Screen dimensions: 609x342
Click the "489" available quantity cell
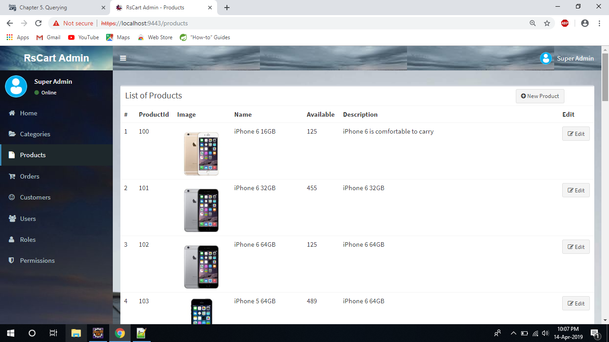[312, 301]
